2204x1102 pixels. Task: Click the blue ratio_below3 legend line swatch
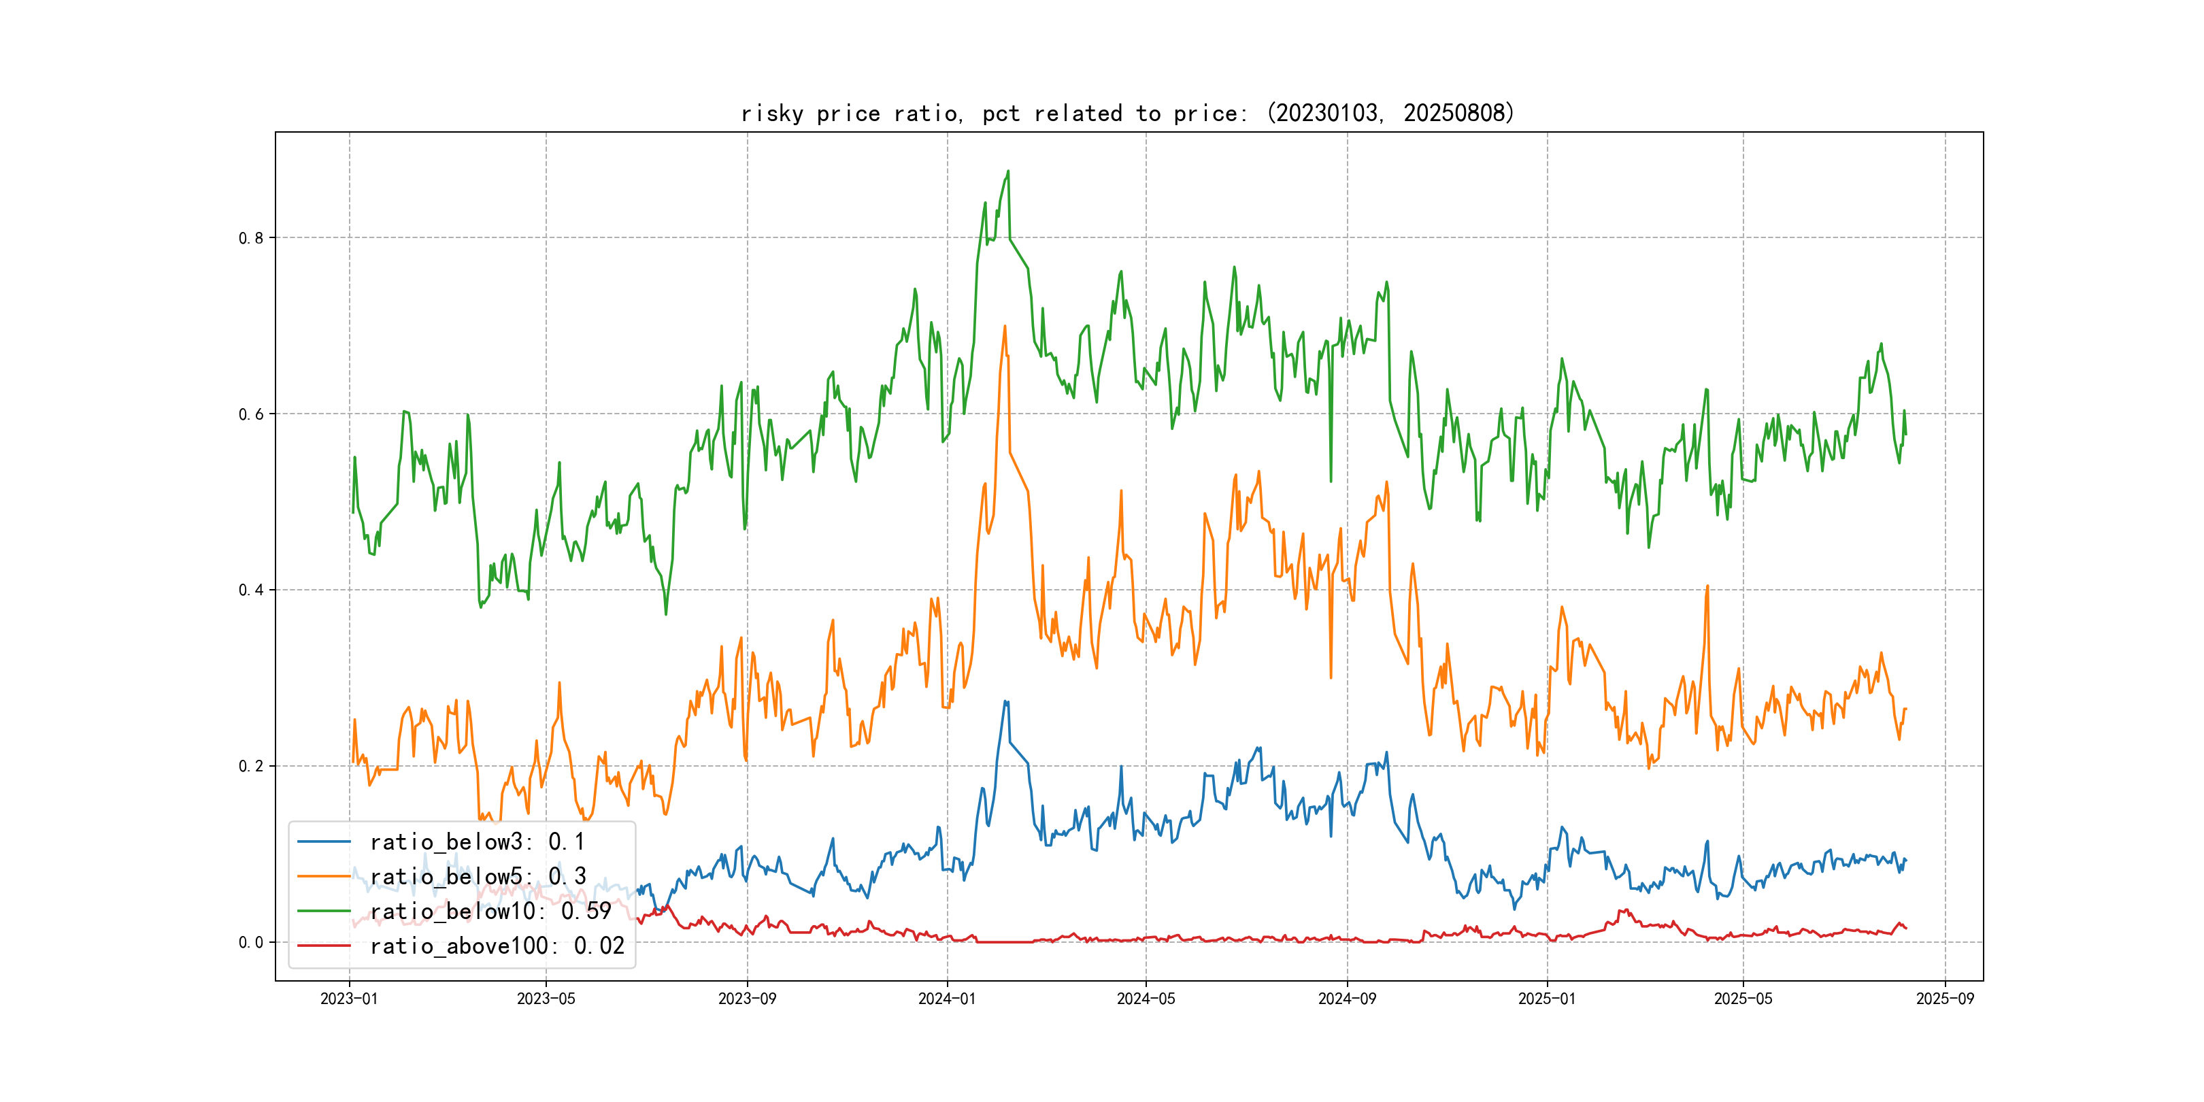(x=323, y=842)
